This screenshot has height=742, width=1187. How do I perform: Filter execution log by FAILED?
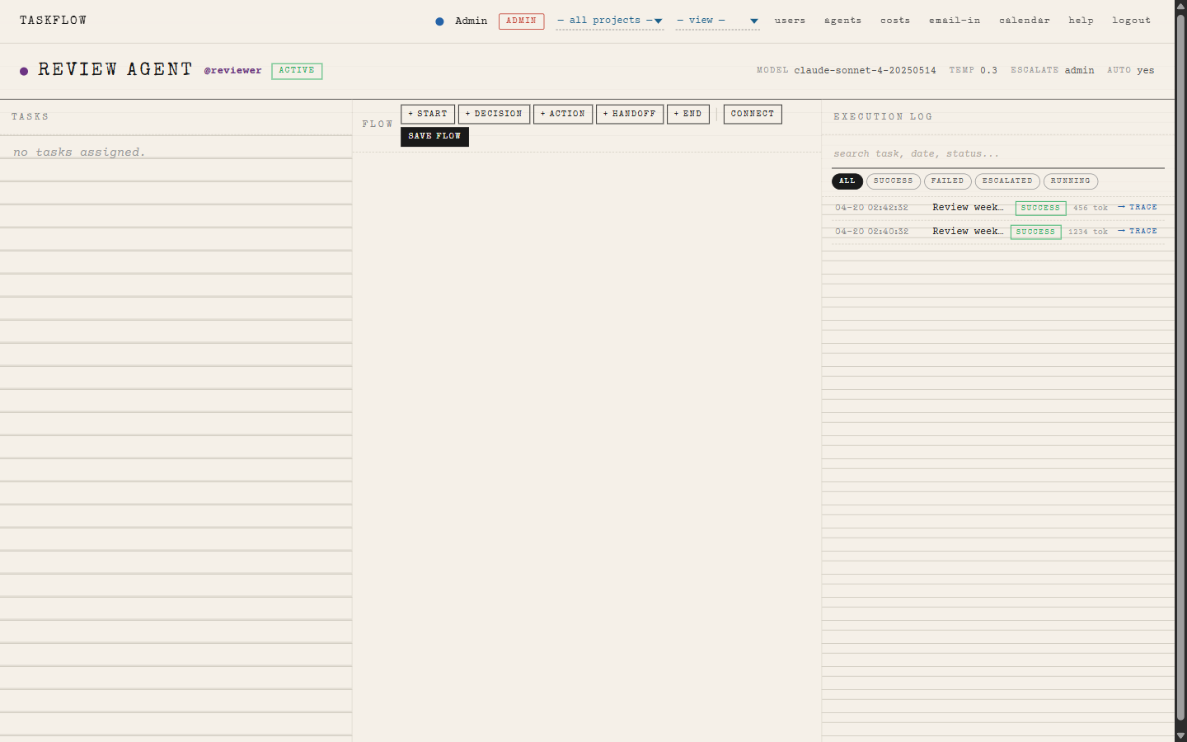947,181
